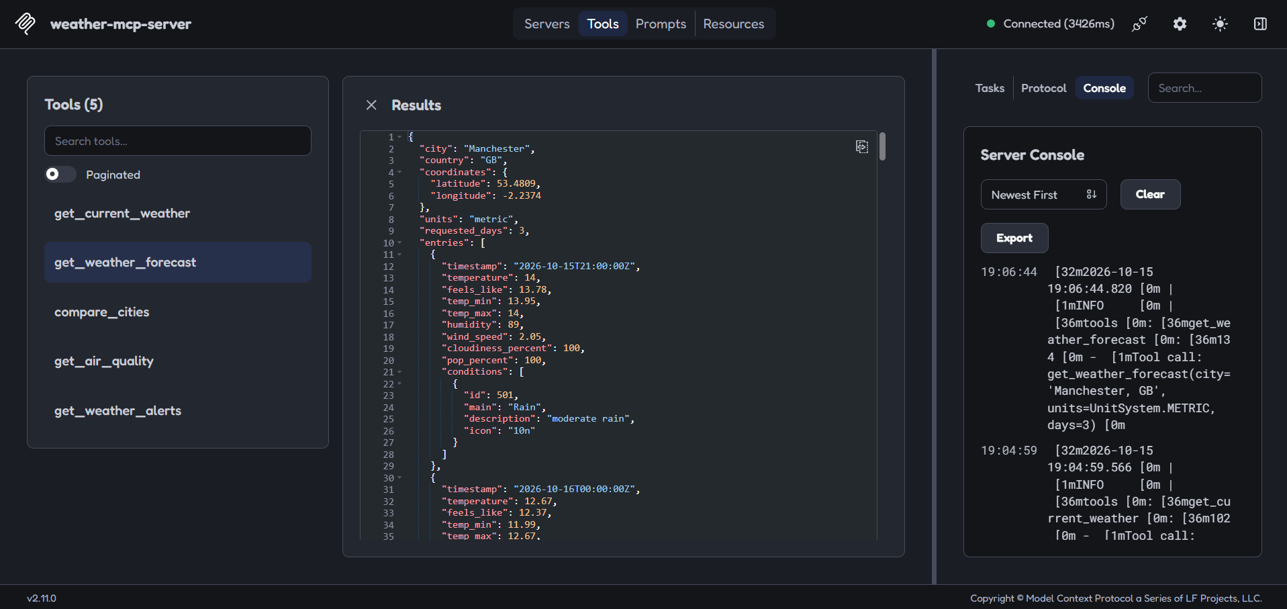The image size is (1287, 609).
Task: Click the "moderate rain" description value
Action: [x=588, y=419]
